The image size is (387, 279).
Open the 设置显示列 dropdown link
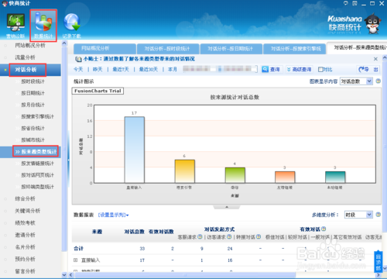pos(113,215)
